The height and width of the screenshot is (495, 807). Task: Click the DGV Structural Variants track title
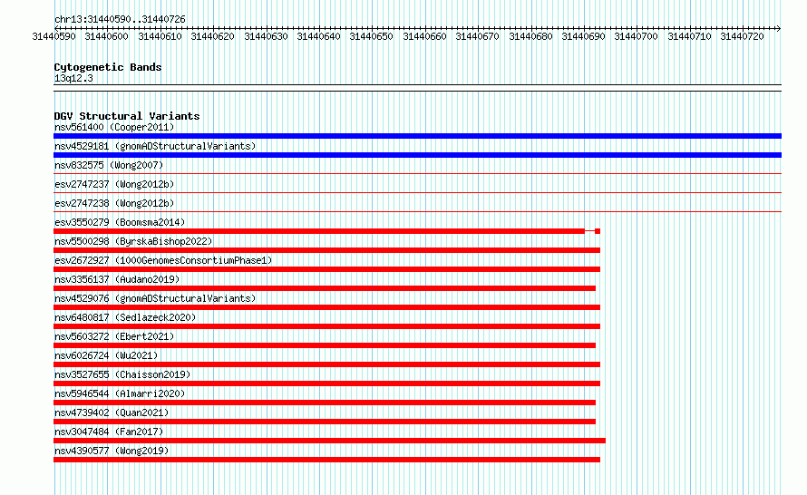(127, 116)
